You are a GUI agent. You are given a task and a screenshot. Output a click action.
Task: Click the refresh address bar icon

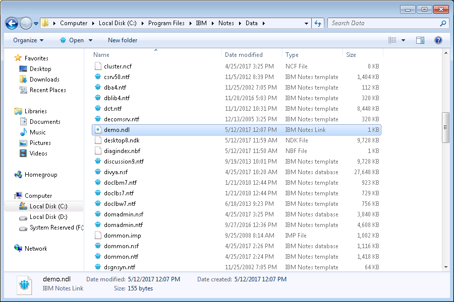(318, 23)
